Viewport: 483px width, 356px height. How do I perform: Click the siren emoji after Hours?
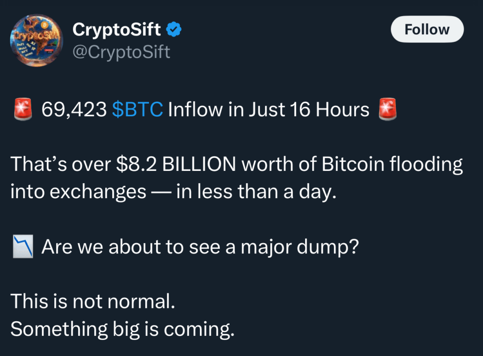point(388,109)
